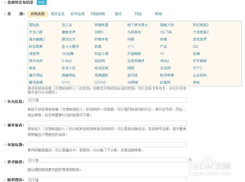Pick the 冒险岛 category link
This screenshot has width=245, height=182.
[34, 25]
